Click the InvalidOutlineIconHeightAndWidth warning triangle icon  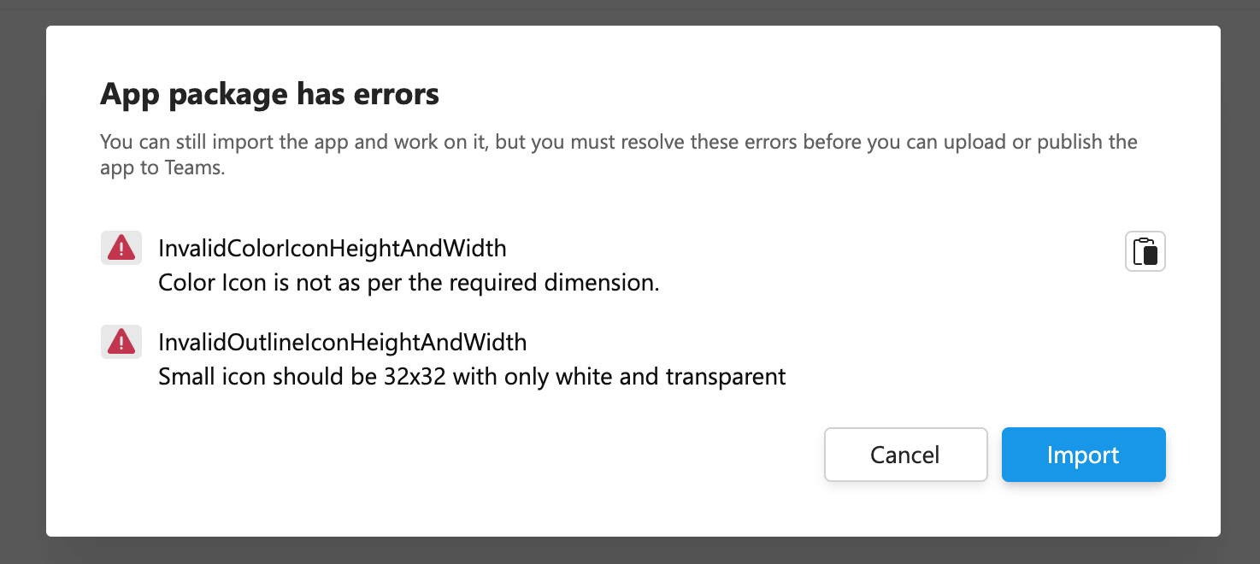pos(121,341)
